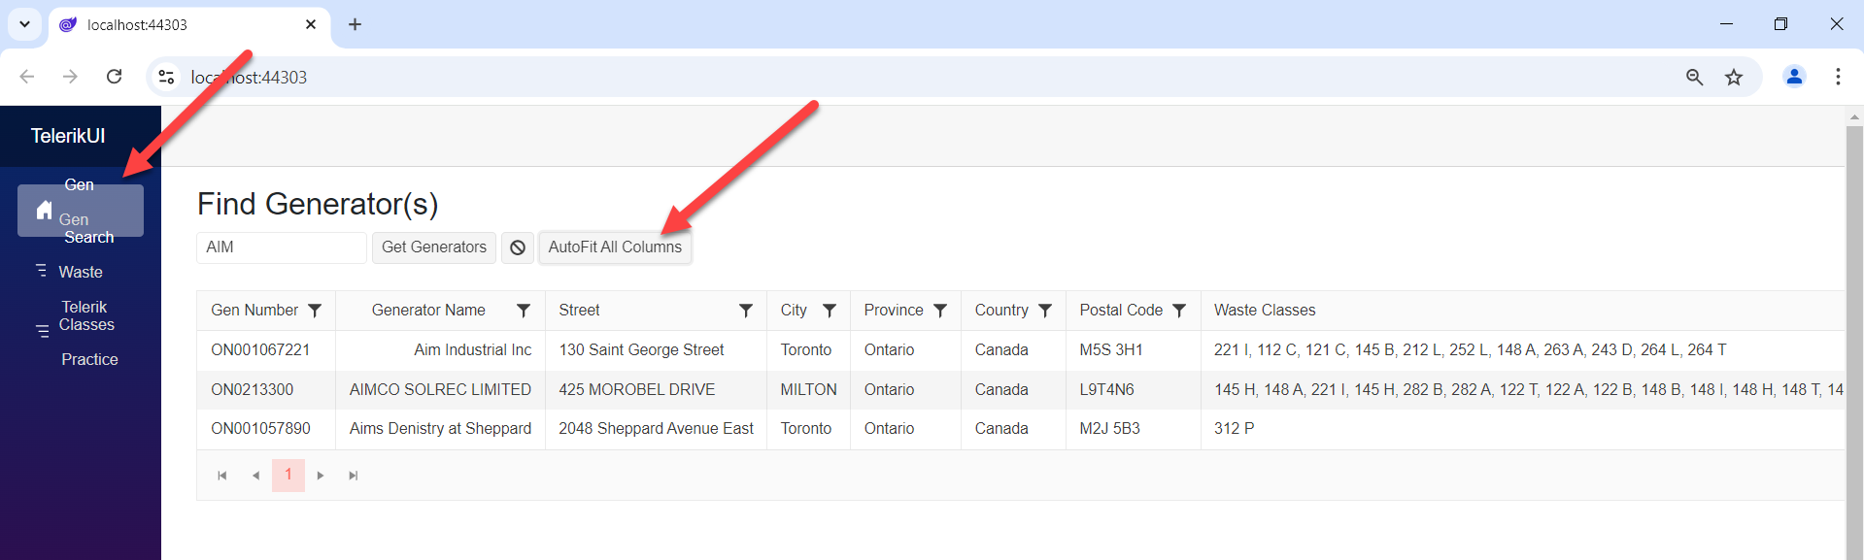Image resolution: width=1864 pixels, height=560 pixels.
Task: Sort by the Waste Classes header
Action: pos(1265,311)
